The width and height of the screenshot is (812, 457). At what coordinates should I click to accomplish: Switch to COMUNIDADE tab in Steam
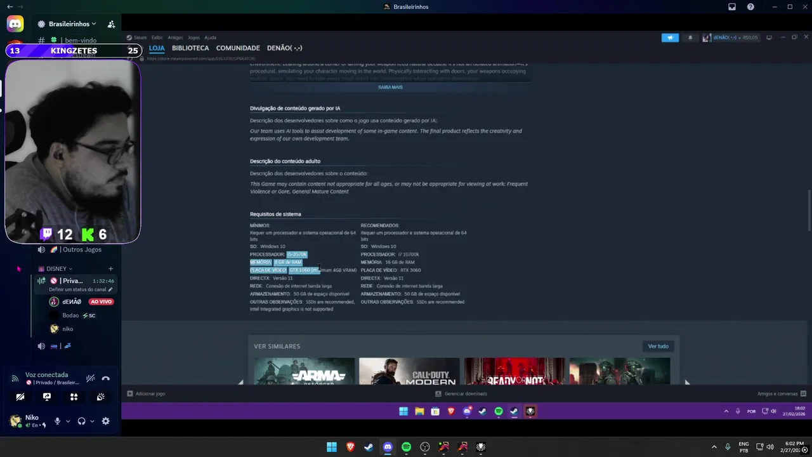(x=238, y=48)
